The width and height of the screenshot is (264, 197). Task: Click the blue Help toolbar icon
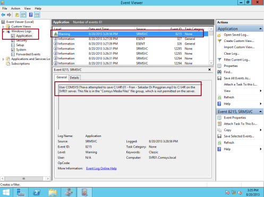31,15
